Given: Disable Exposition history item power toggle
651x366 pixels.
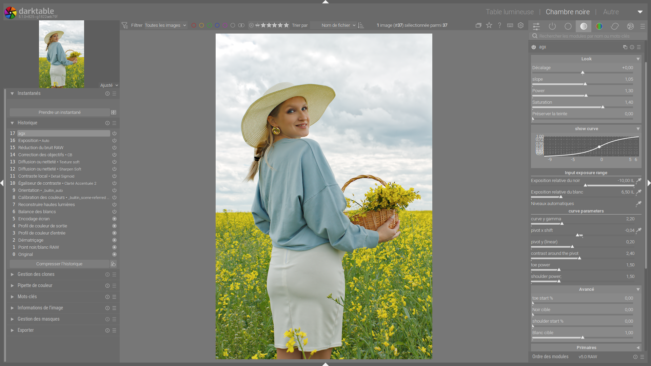Looking at the screenshot, I should [x=114, y=141].
